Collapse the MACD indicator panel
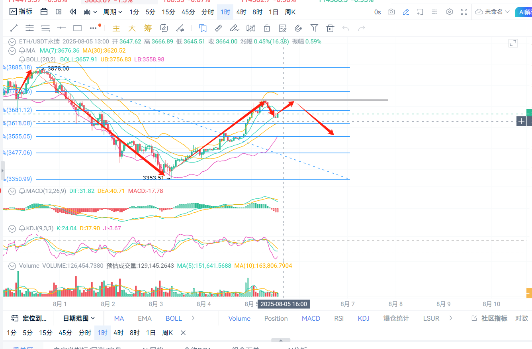This screenshot has width=532, height=349. 12,191
